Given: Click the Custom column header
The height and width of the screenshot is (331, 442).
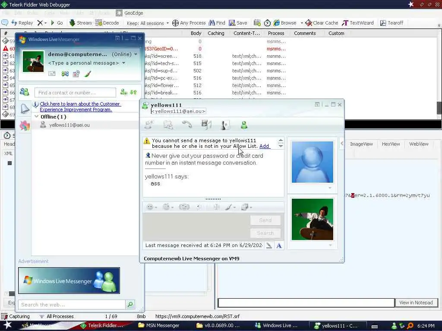Looking at the screenshot, I should pyautogui.click(x=336, y=33).
